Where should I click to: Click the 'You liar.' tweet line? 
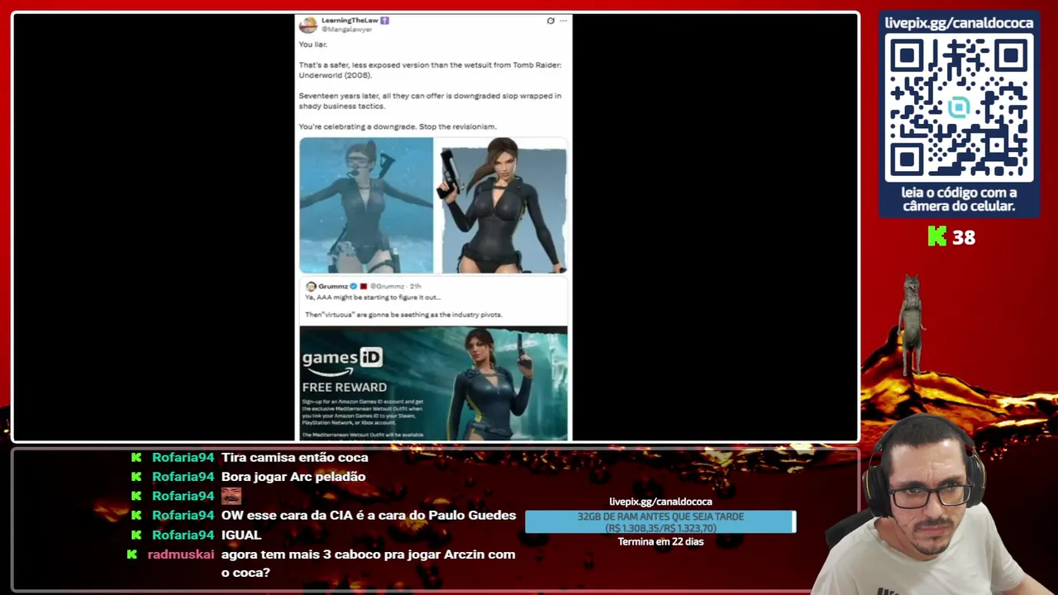[x=313, y=45]
